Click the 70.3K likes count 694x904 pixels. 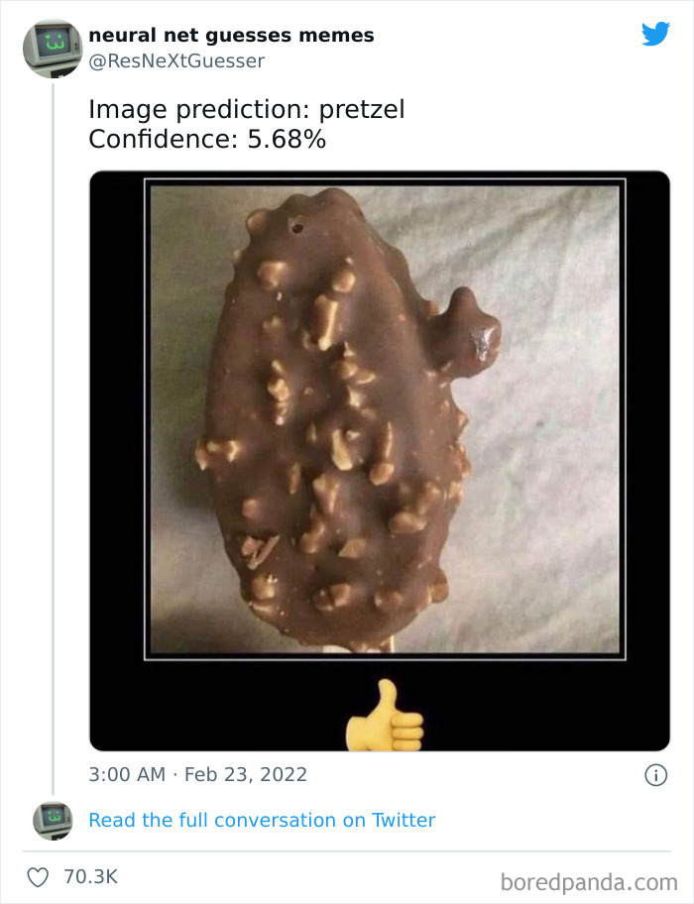[90, 877]
